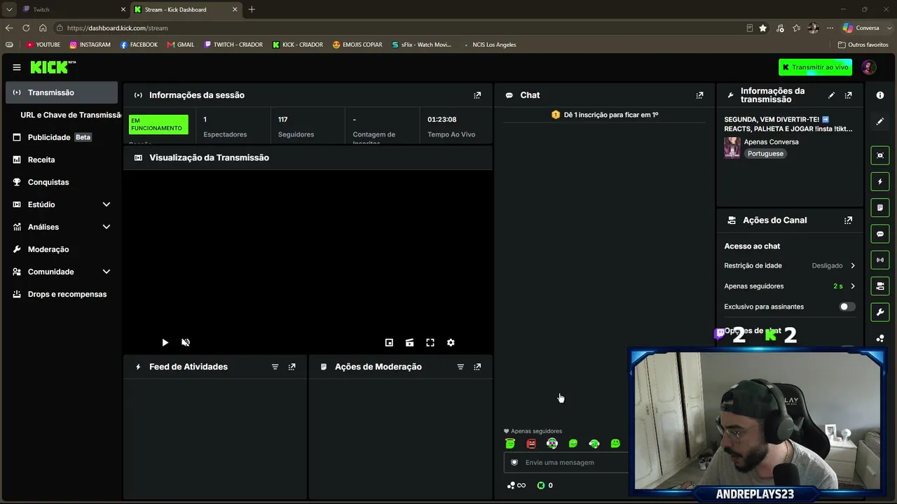Open Publicidade Beta in the sidebar
Viewport: 897px width, 504px height.
(62, 137)
